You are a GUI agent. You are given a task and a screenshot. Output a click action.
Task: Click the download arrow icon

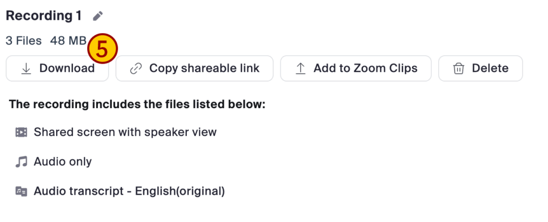click(x=26, y=68)
